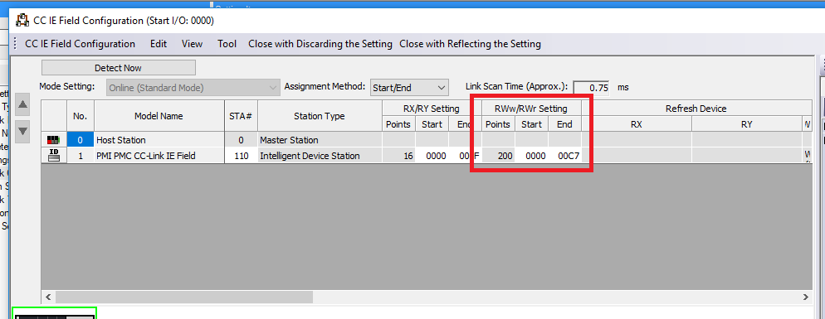Choose Close with Discarding the Setting
The height and width of the screenshot is (319, 825).
pyautogui.click(x=320, y=44)
